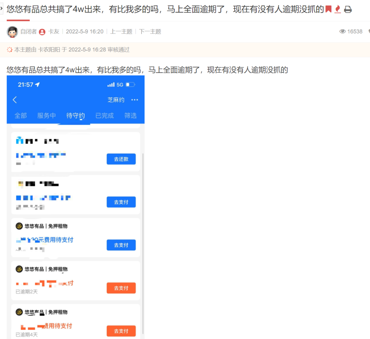
Task: Click the red dotted review status icon
Action: tap(10, 50)
